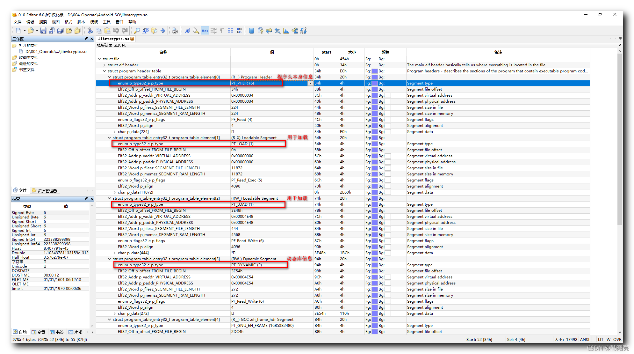Viewport: 634px width, 354px height.
Task: Switch to the 资源管理器 tab
Action: pos(45,190)
